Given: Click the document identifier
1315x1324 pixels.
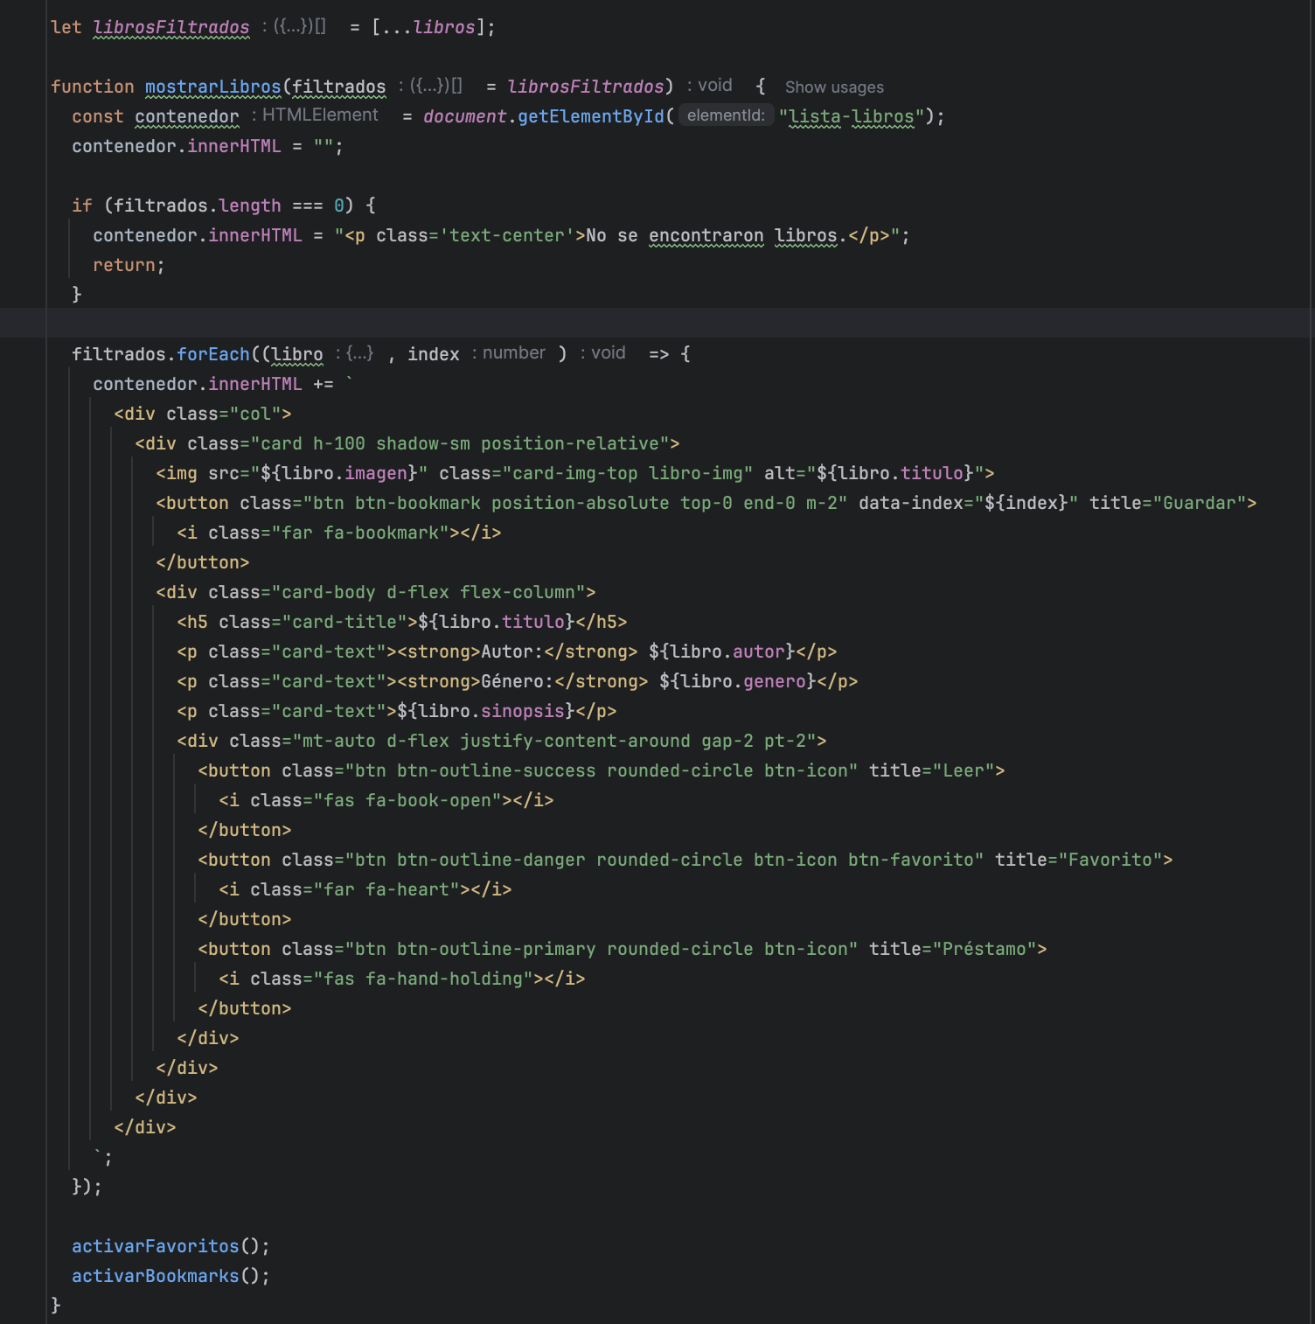Looking at the screenshot, I should [465, 116].
